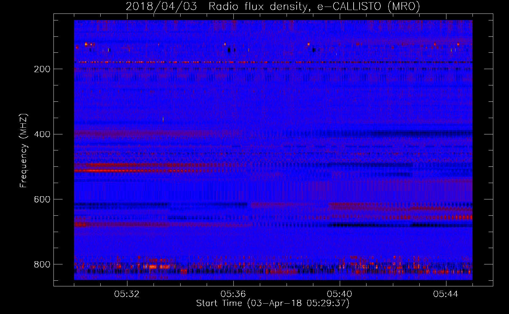Click the 05:36 time tick label
This screenshot has height=314, width=509.
tap(233, 294)
